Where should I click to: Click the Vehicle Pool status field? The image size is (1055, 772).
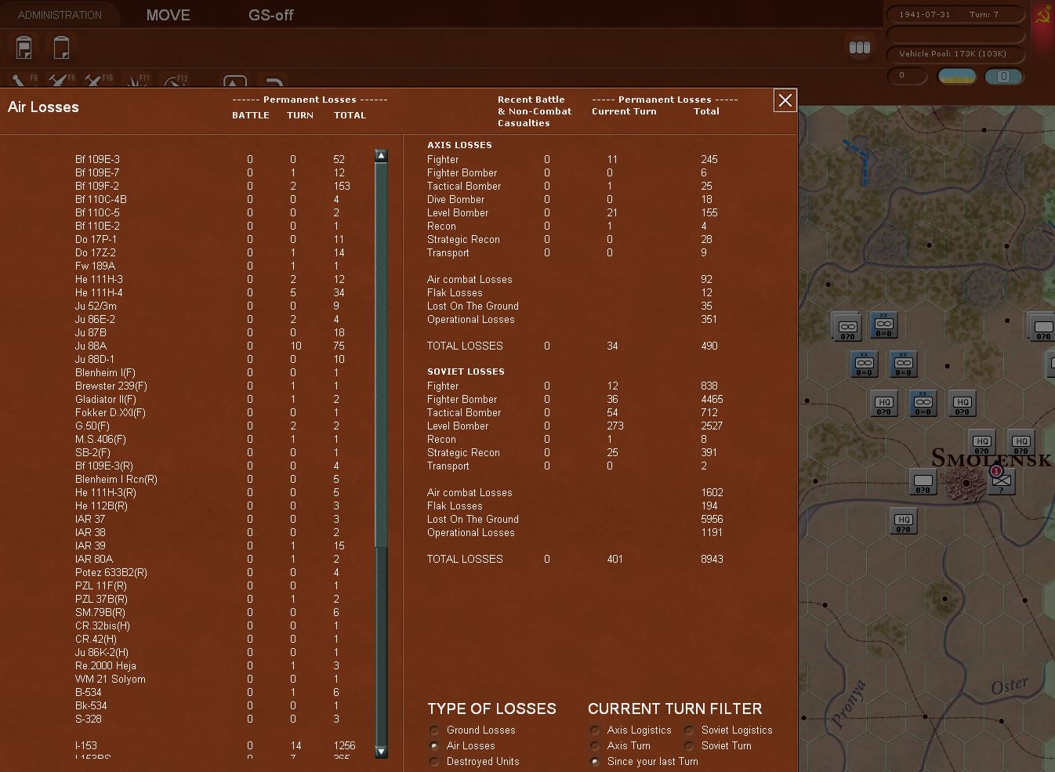955,53
